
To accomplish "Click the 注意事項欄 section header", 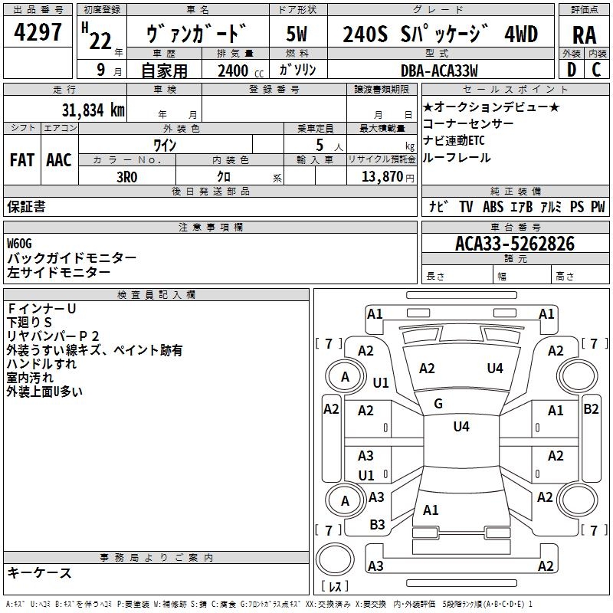I will tap(210, 227).
